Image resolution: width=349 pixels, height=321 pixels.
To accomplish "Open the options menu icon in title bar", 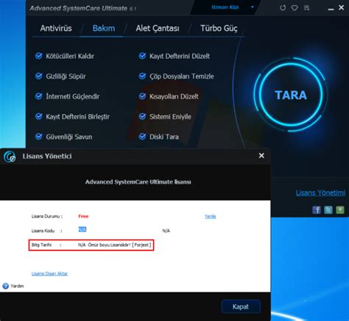I will pyautogui.click(x=306, y=8).
